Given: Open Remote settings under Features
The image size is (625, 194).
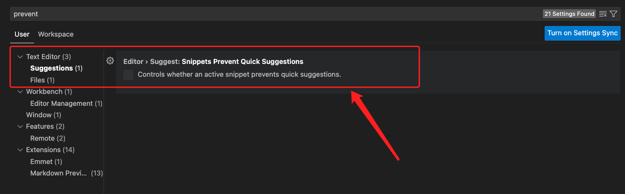Looking at the screenshot, I should 48,138.
